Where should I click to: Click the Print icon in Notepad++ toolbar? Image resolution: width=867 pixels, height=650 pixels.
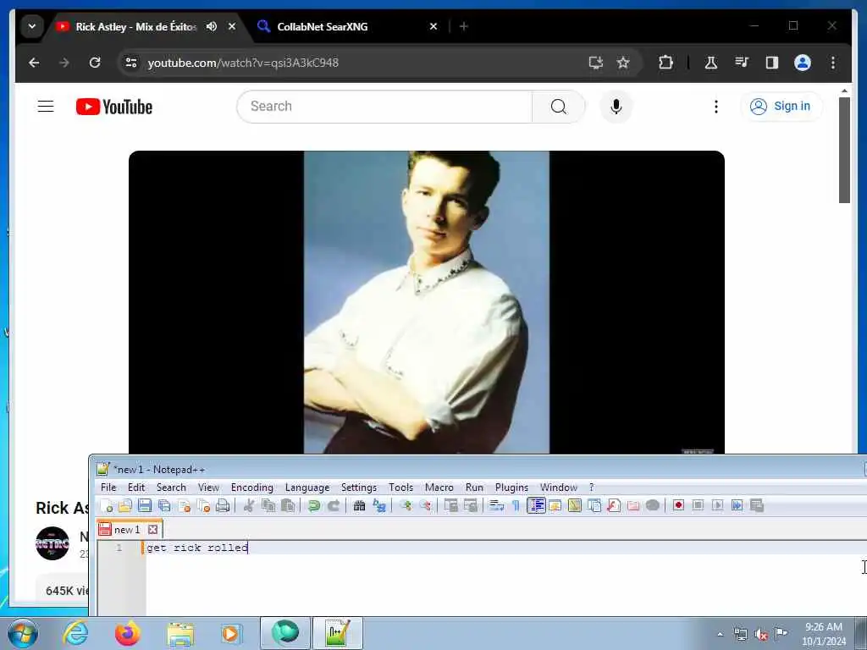click(223, 506)
